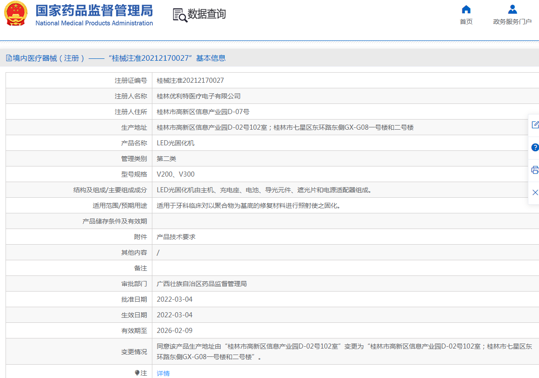Click the 生效日期 label cell
The height and width of the screenshot is (378, 539).
pos(79,315)
